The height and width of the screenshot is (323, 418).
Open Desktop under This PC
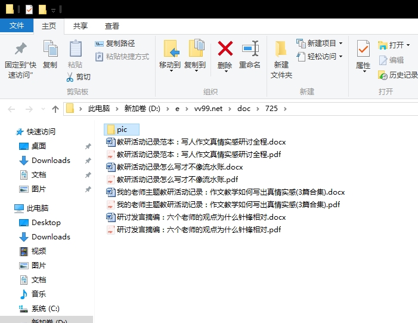(x=46, y=223)
